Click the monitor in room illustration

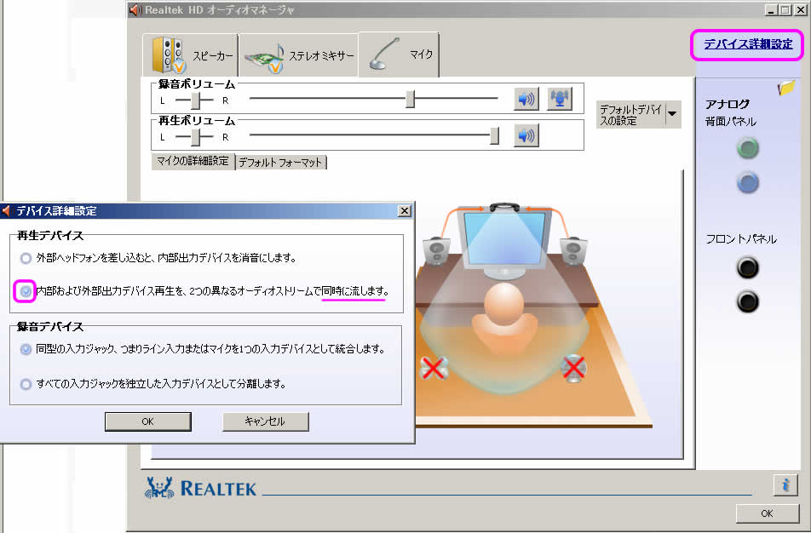(504, 240)
